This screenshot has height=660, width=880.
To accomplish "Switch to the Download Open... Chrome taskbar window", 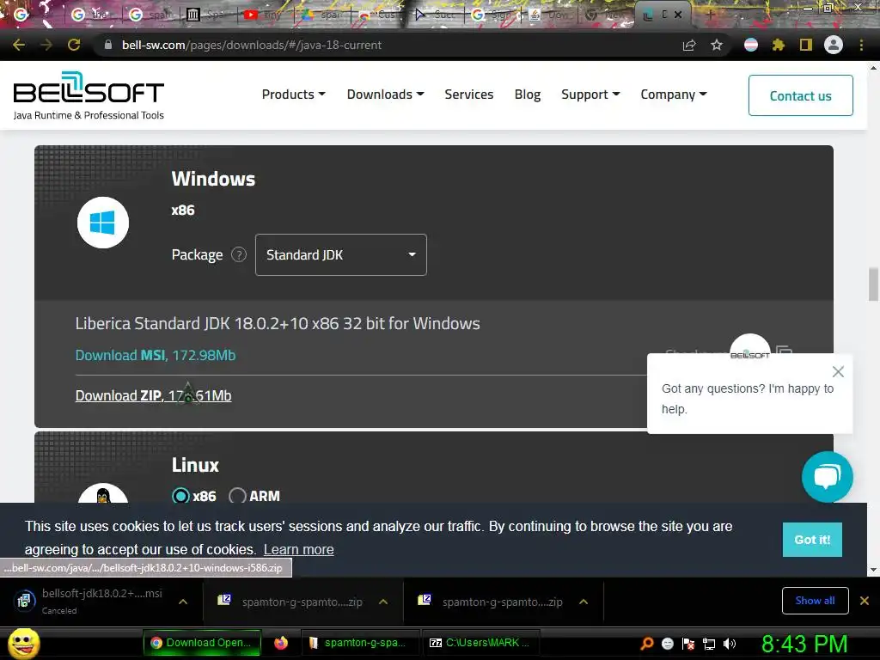I will 202,643.
